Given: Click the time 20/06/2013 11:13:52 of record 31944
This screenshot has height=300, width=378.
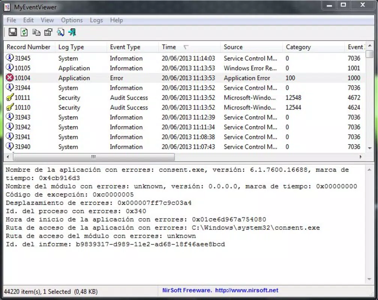Looking at the screenshot, I should tap(188, 88).
